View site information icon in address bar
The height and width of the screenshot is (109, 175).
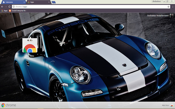point(14,7)
